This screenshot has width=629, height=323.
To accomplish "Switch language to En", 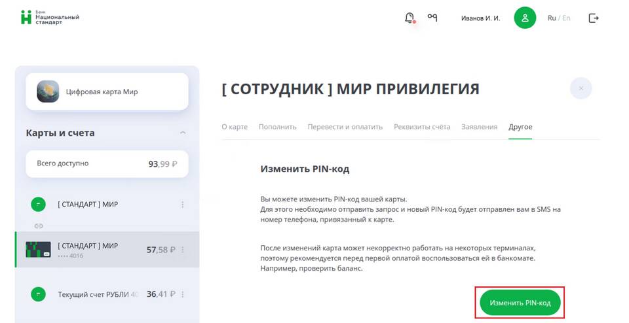I will [x=566, y=18].
